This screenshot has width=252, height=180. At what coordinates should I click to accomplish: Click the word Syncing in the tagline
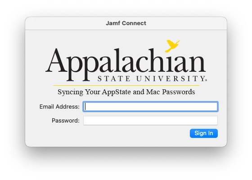[70, 92]
